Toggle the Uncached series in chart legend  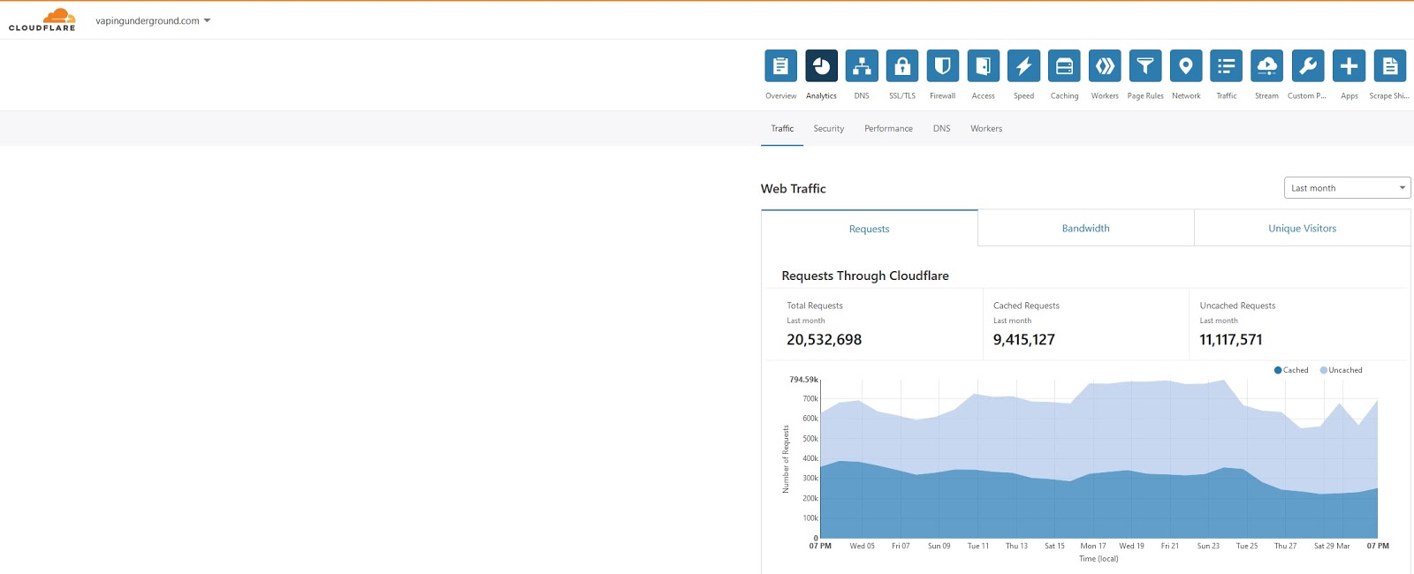tap(1341, 370)
